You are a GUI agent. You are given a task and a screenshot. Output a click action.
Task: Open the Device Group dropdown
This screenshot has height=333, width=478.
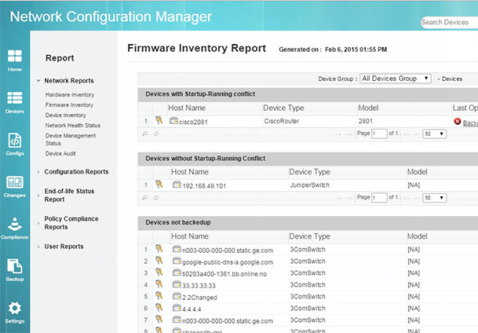(x=395, y=79)
